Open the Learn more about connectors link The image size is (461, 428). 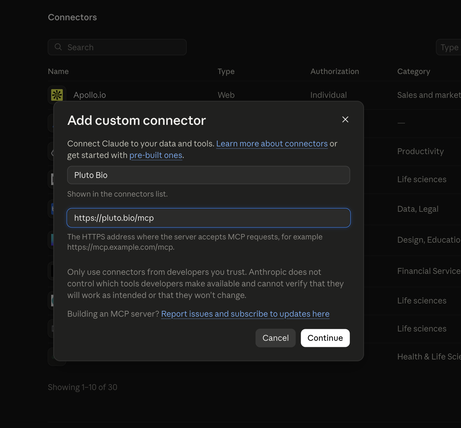tap(272, 144)
